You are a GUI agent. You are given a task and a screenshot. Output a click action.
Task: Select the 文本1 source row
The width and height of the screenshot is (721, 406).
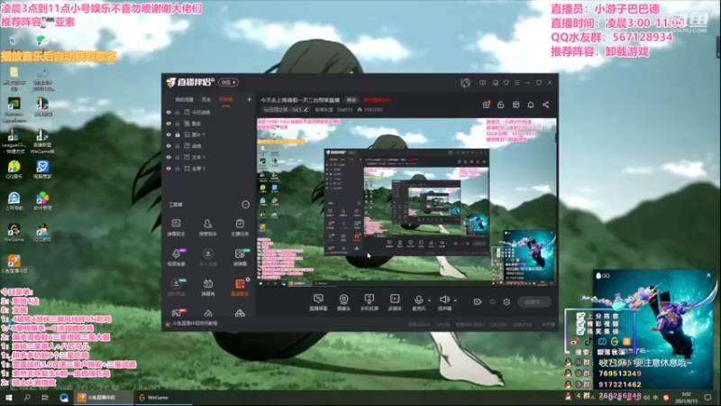[x=209, y=157]
